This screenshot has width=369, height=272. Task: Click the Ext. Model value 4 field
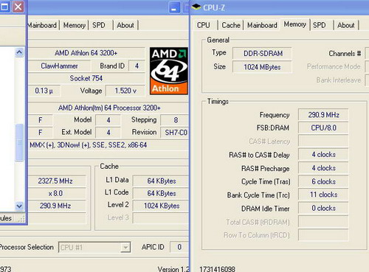108,133
